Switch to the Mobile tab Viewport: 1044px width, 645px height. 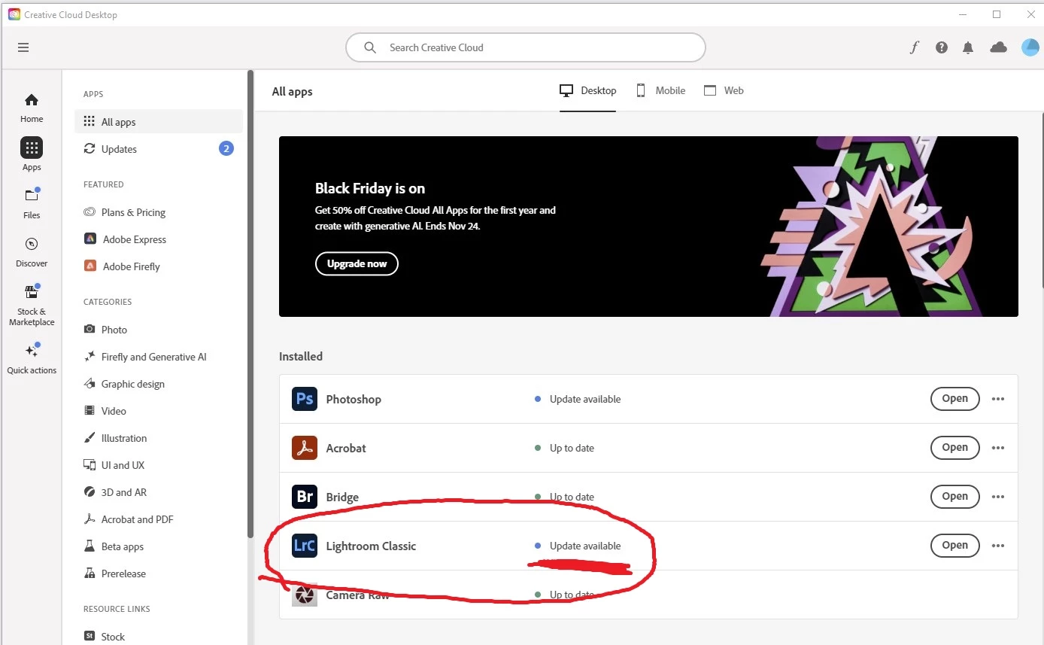660,90
